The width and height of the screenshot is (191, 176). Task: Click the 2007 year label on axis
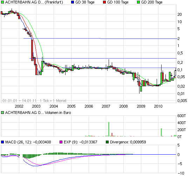(106, 106)
